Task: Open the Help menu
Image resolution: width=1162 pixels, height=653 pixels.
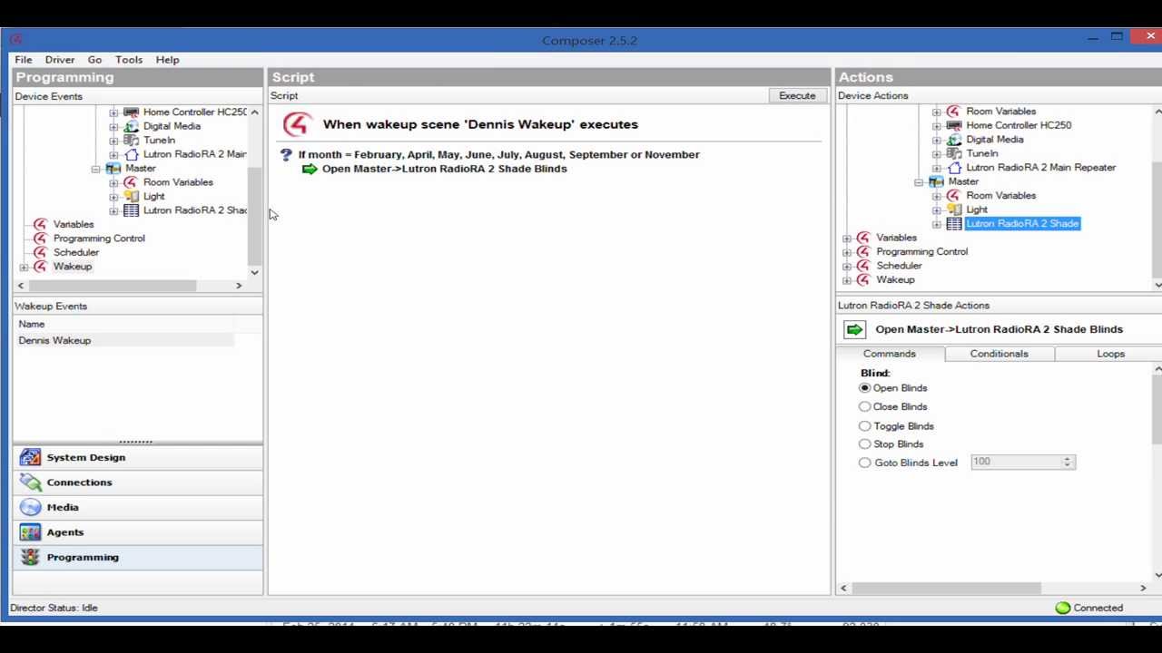Action: point(167,60)
